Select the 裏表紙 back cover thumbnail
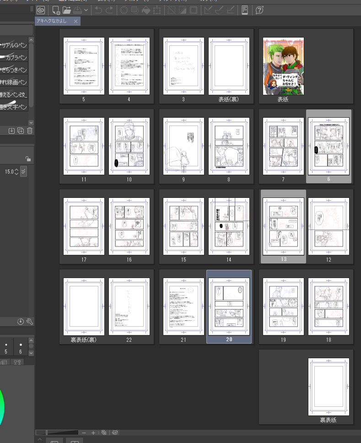 coord(329,387)
